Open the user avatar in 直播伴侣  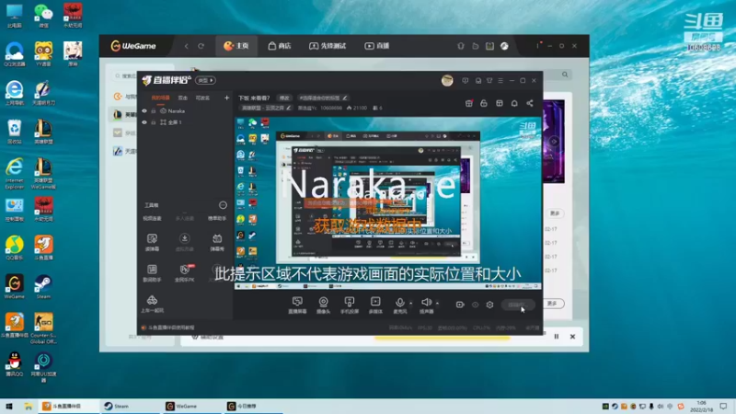pyautogui.click(x=447, y=81)
